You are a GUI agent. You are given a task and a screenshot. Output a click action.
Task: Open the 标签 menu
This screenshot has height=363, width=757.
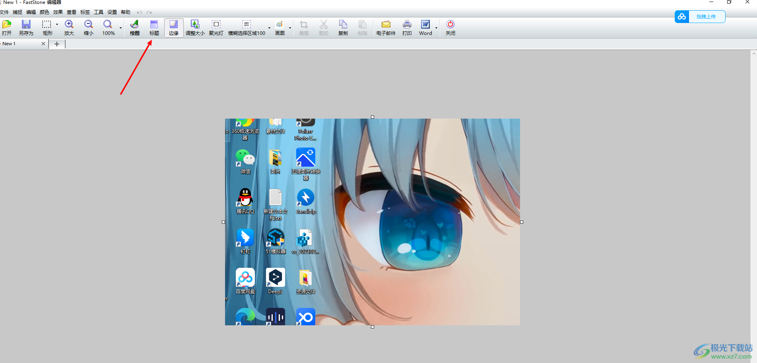click(x=85, y=12)
